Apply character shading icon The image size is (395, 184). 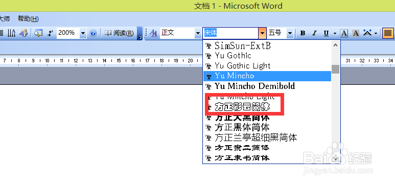(x=356, y=33)
